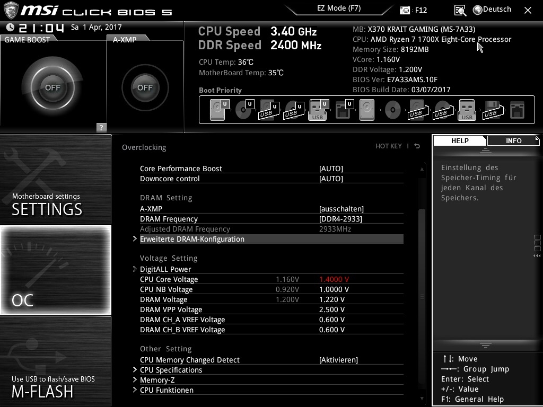Edit DRAM CH_B VREF Voltage value
543x407 pixels.
tap(332, 330)
